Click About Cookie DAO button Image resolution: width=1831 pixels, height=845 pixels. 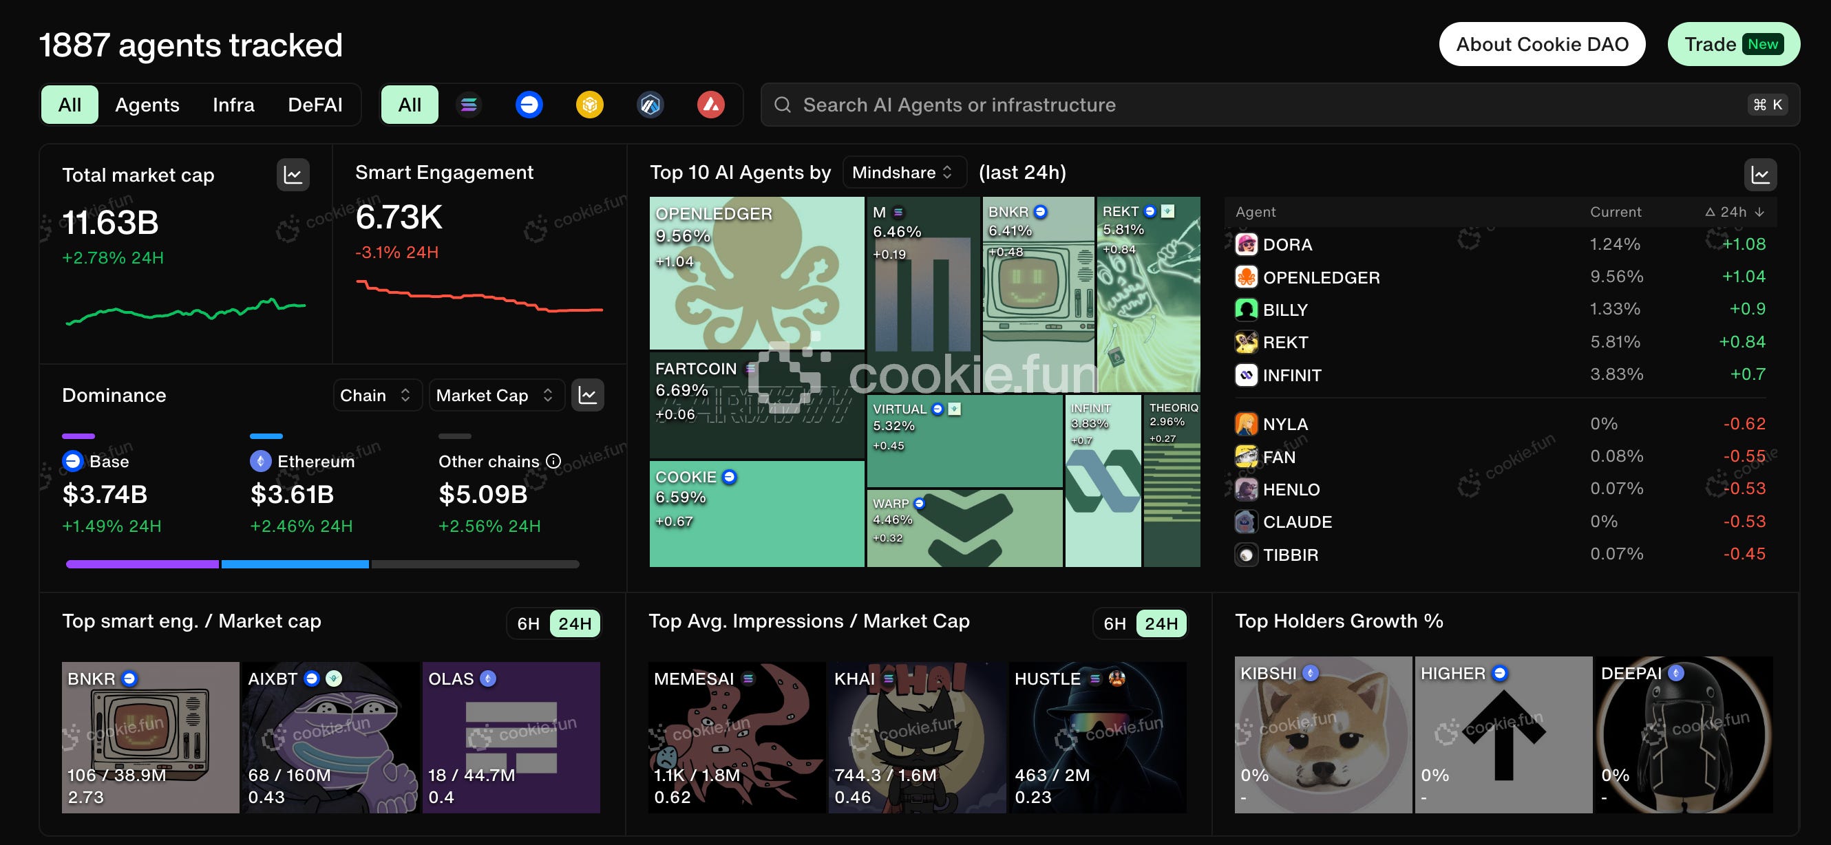point(1542,44)
